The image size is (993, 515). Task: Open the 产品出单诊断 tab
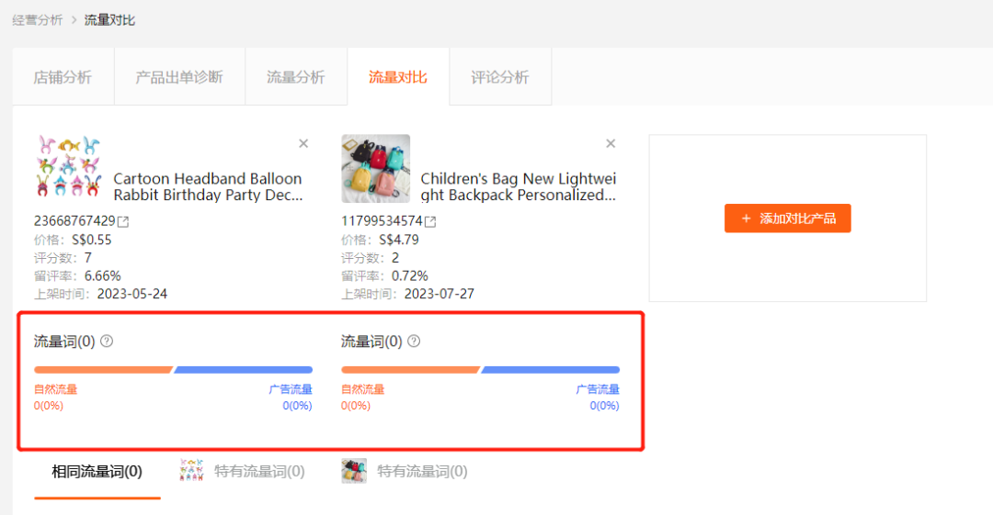coord(179,77)
